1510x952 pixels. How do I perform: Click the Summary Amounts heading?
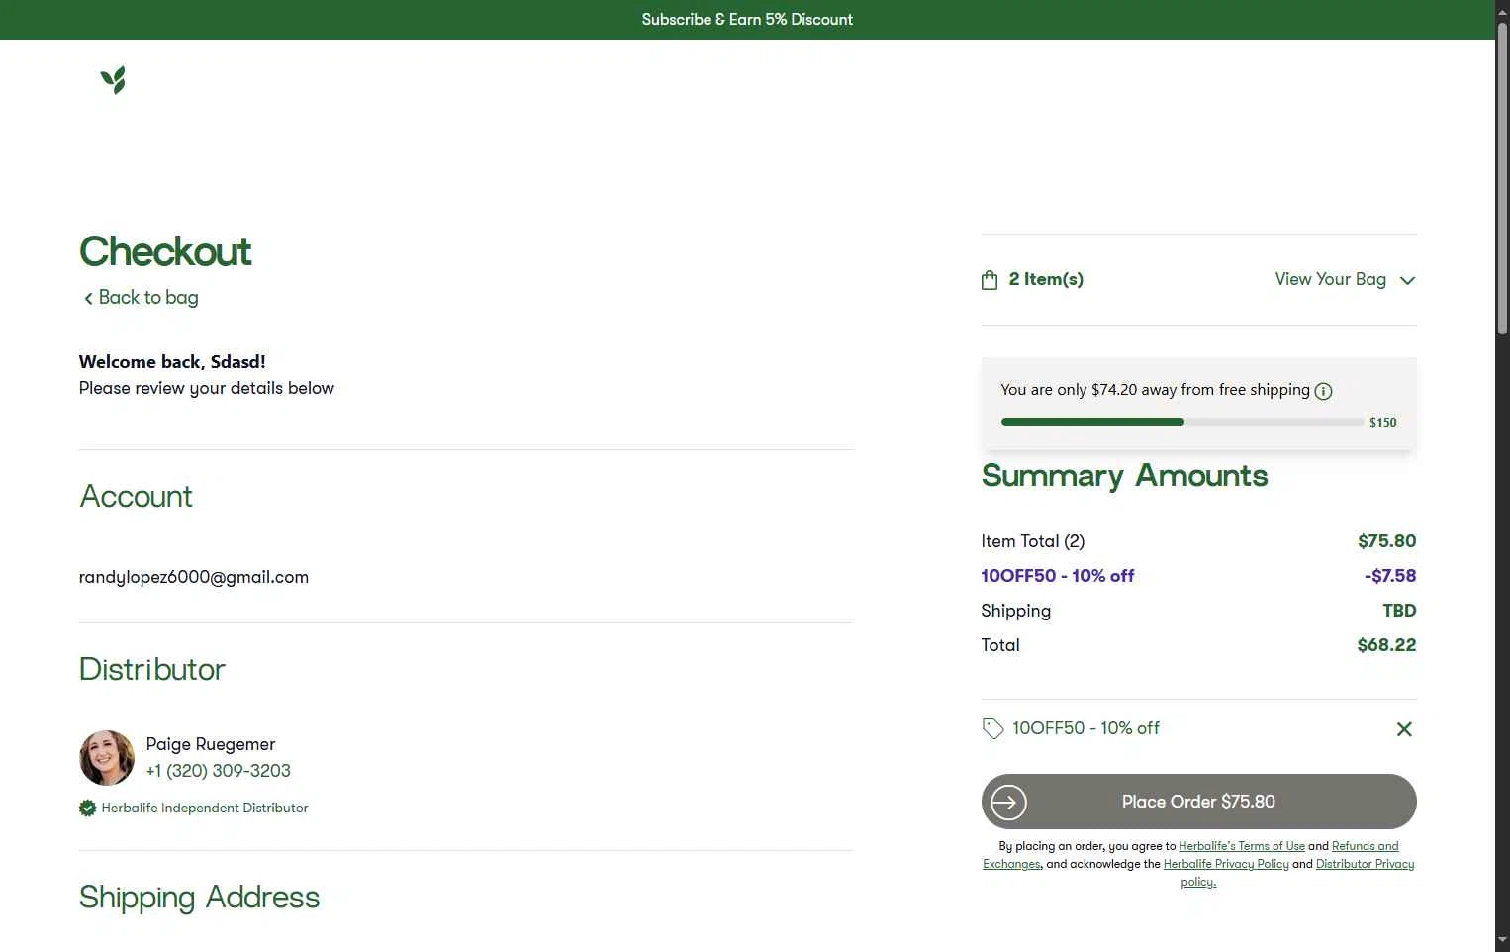pyautogui.click(x=1124, y=476)
